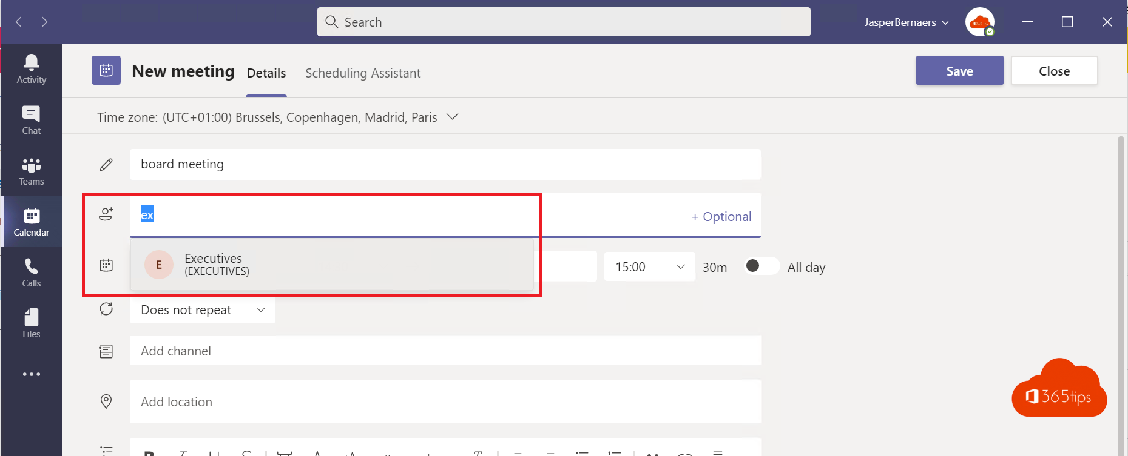Click the add attendees person icon
Screen dimensions: 1128x456
106,214
